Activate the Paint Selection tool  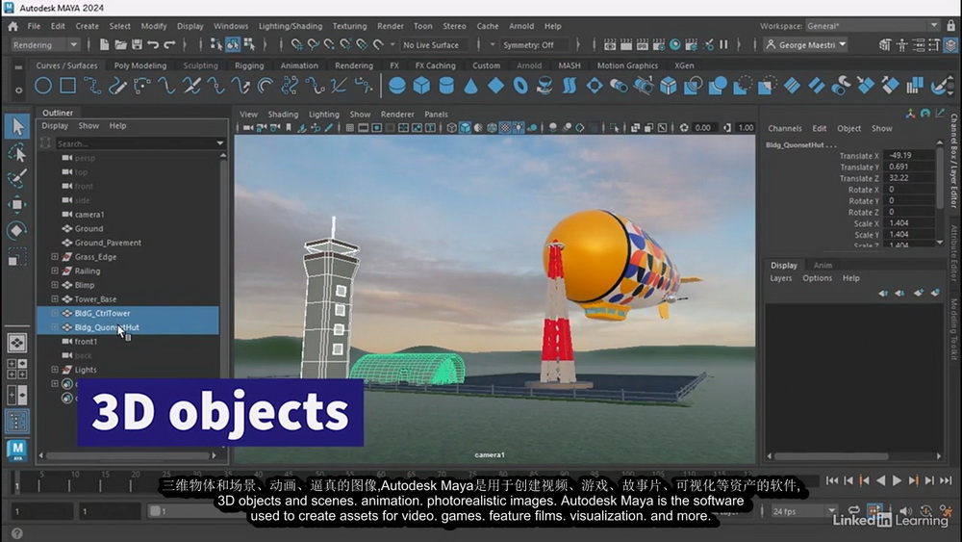pos(17,179)
